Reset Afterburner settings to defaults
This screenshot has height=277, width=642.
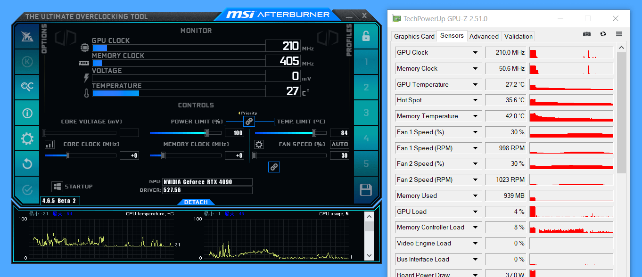coord(27,163)
